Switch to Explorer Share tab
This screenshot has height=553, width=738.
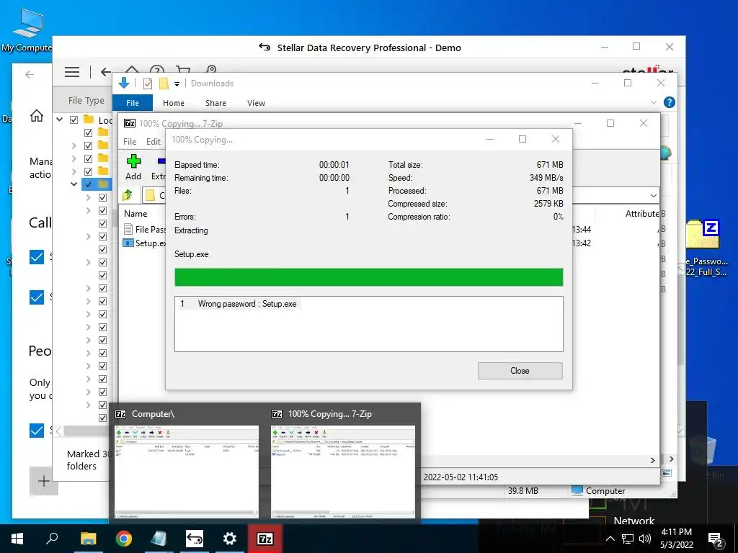[x=215, y=103]
